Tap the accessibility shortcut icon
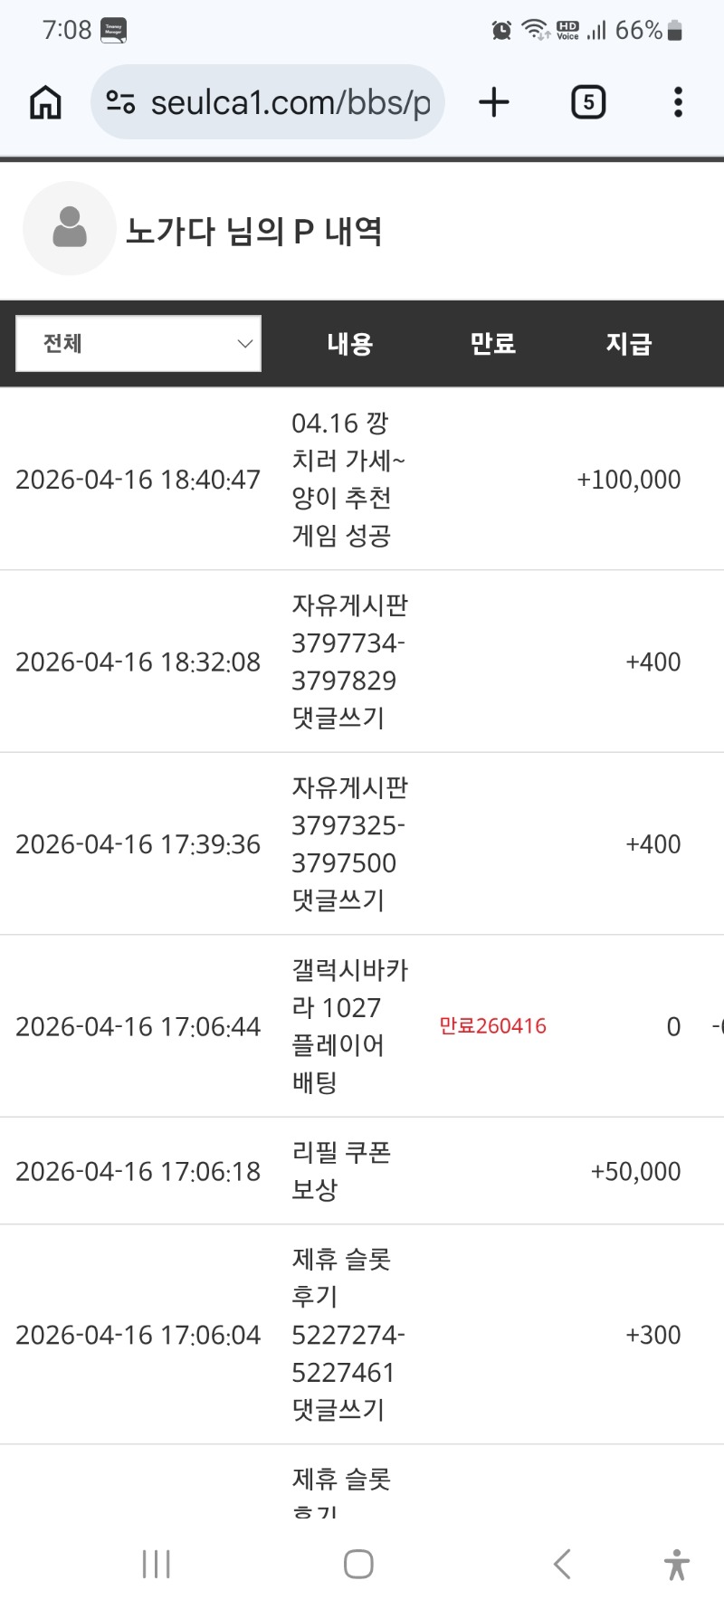Image resolution: width=724 pixels, height=1609 pixels. 676,1564
